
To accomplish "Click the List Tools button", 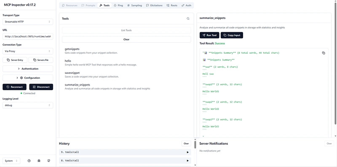I will point(126,30).
